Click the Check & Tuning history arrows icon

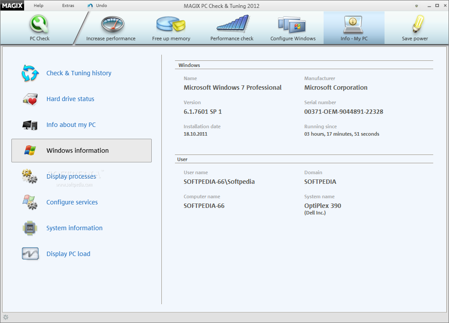pos(30,73)
